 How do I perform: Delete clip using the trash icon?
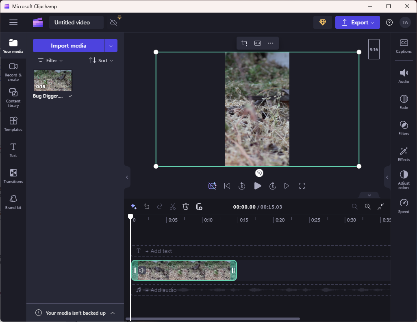tap(186, 207)
